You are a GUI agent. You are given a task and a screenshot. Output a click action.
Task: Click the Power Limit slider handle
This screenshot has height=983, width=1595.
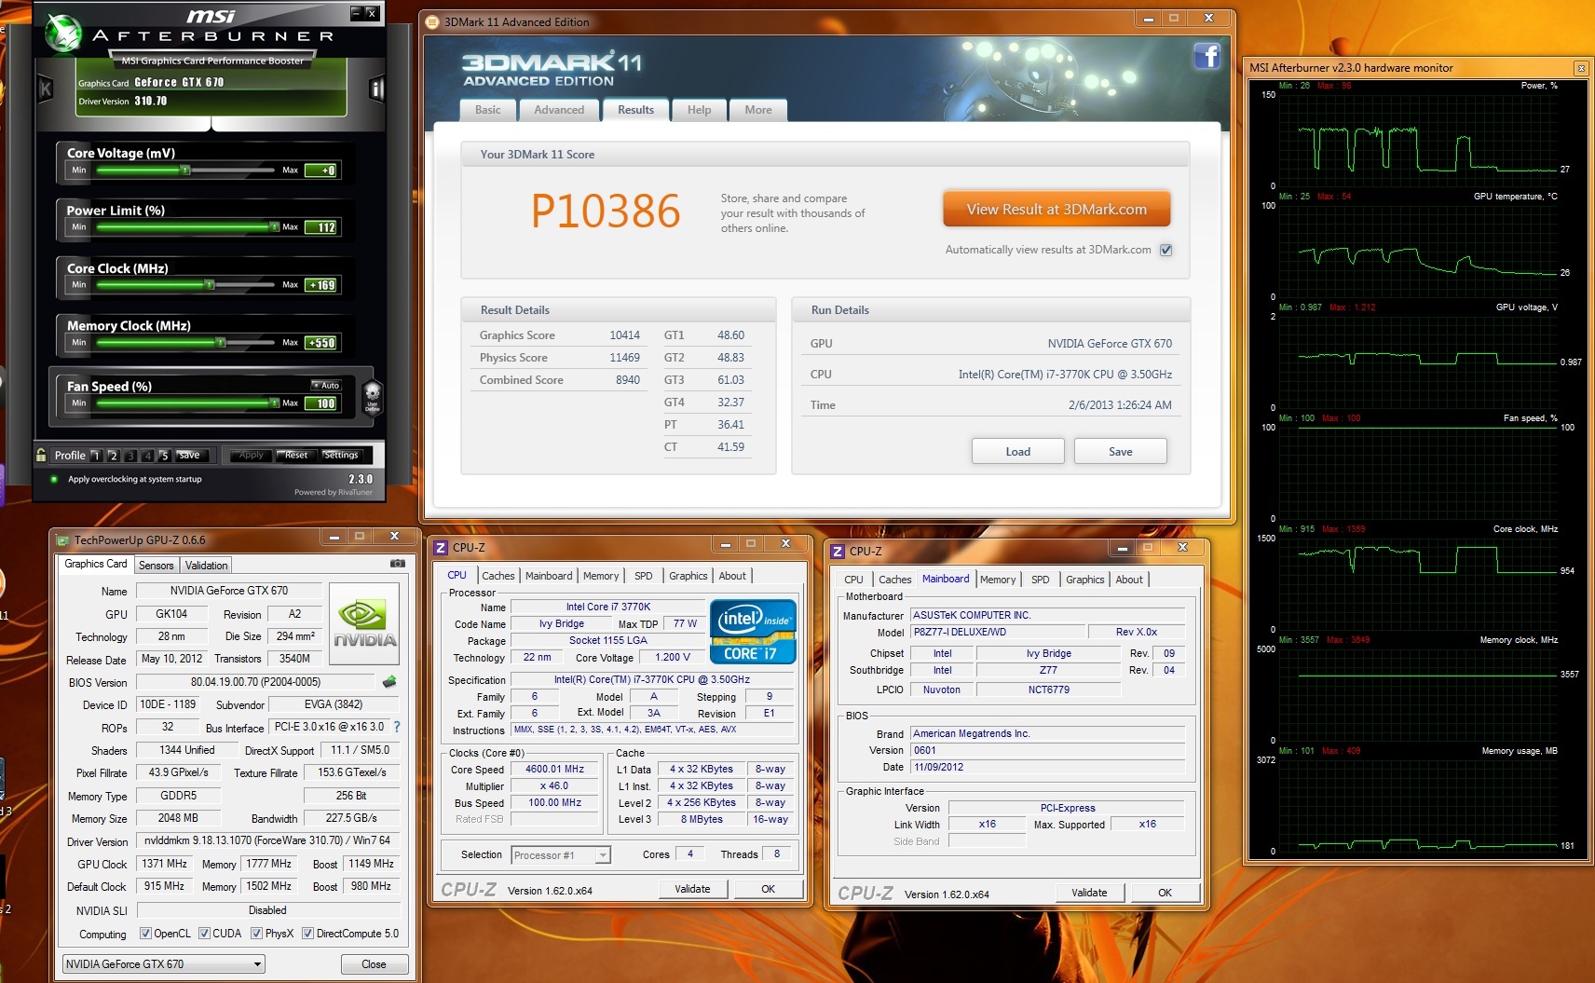pos(275,227)
